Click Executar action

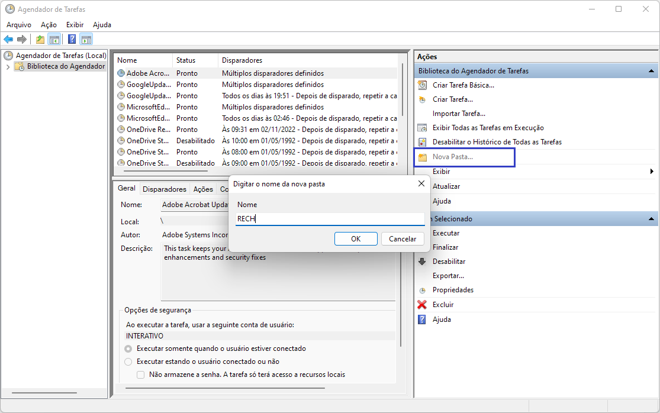point(446,233)
